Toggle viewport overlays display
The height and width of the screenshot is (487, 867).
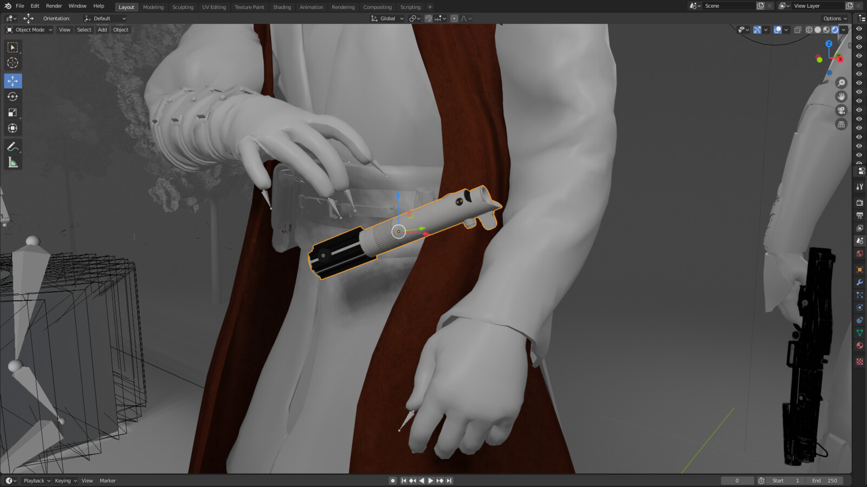778,30
